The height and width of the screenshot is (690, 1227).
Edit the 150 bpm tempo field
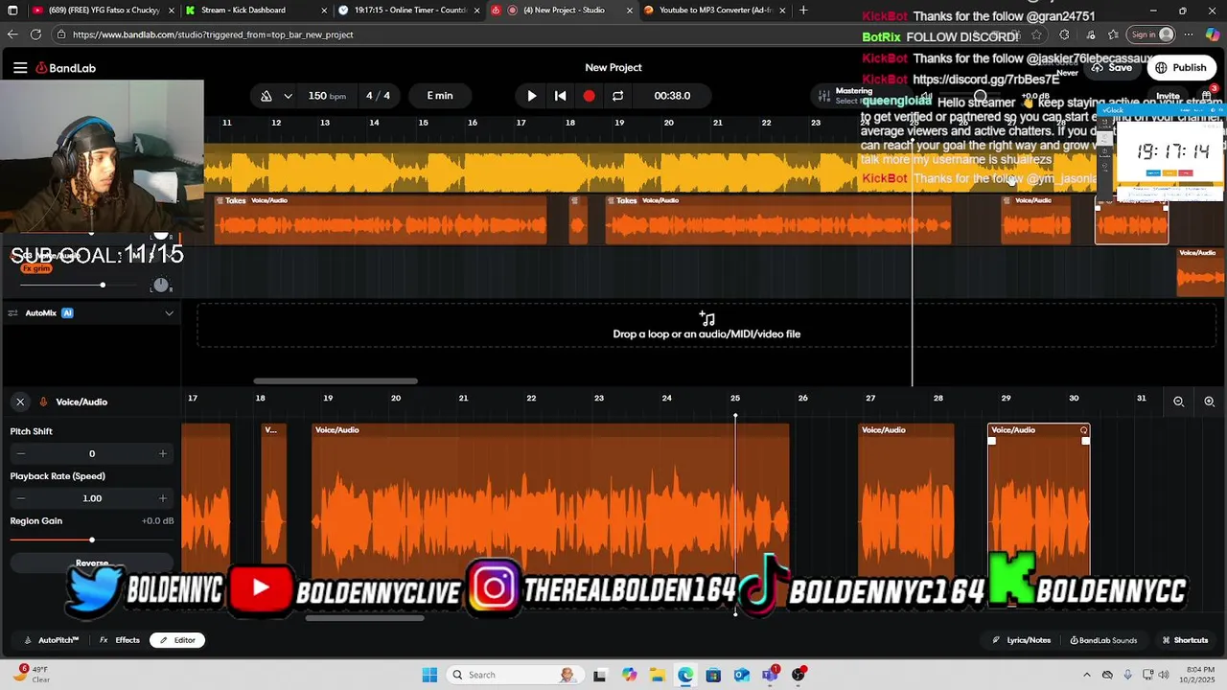pyautogui.click(x=327, y=96)
